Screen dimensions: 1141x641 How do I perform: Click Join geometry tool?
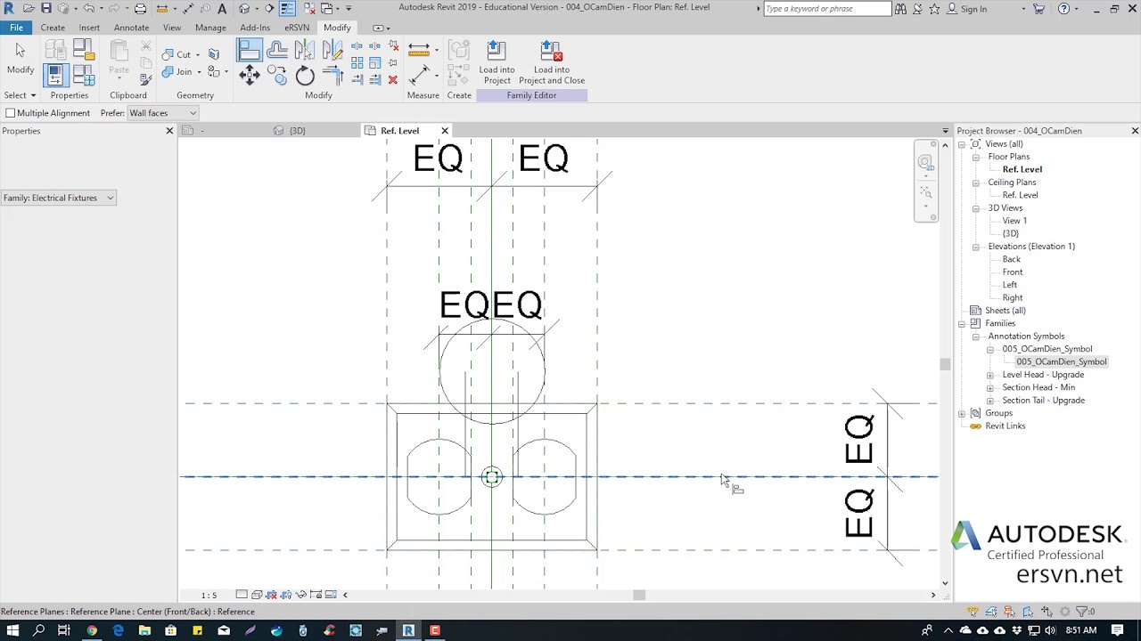tap(176, 72)
